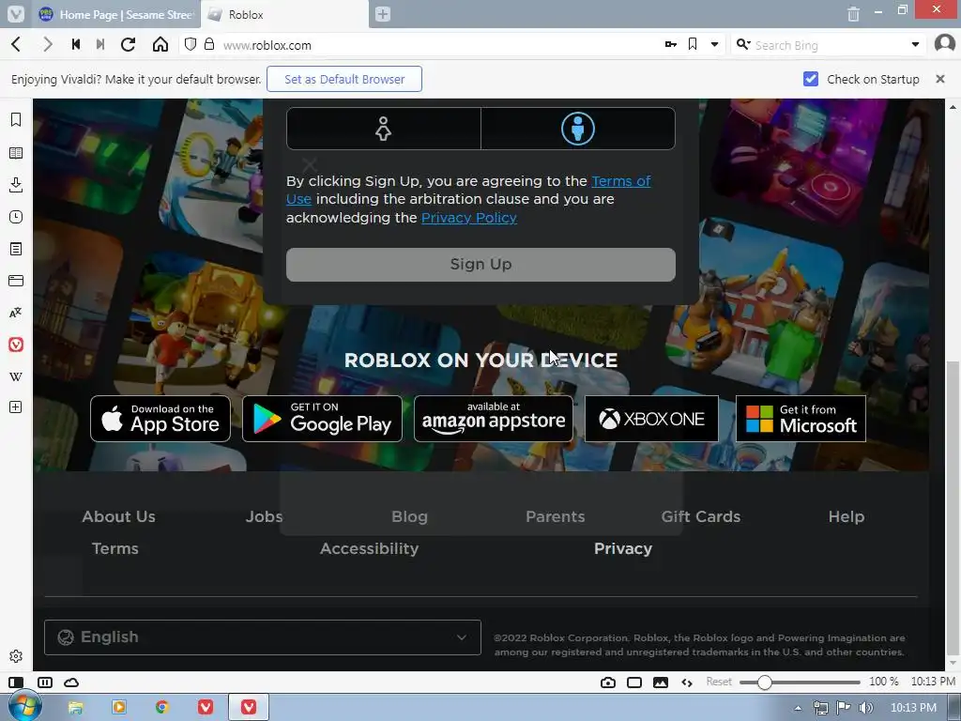
Task: Select the female gender option
Action: pyautogui.click(x=384, y=129)
